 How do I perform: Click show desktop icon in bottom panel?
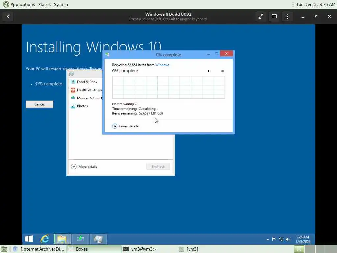(4, 249)
